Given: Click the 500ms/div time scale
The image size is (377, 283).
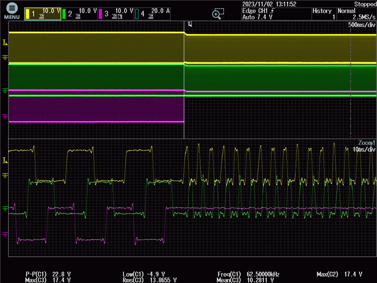Looking at the screenshot, I should [x=361, y=26].
